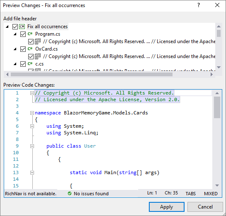Screen dimensions: 226x216
Task: Click the green No issues found checkmark icon
Action: 70,193
